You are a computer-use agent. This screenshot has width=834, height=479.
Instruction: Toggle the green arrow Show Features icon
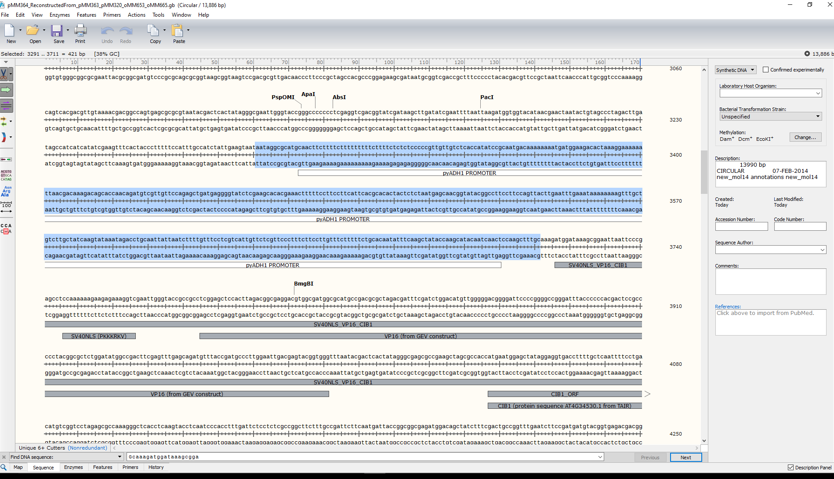pos(6,90)
